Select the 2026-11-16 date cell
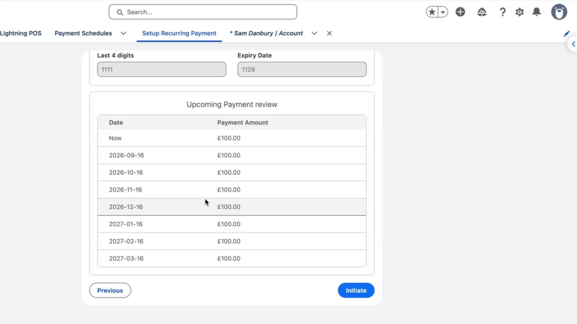This screenshot has height=324, width=577. [x=125, y=190]
